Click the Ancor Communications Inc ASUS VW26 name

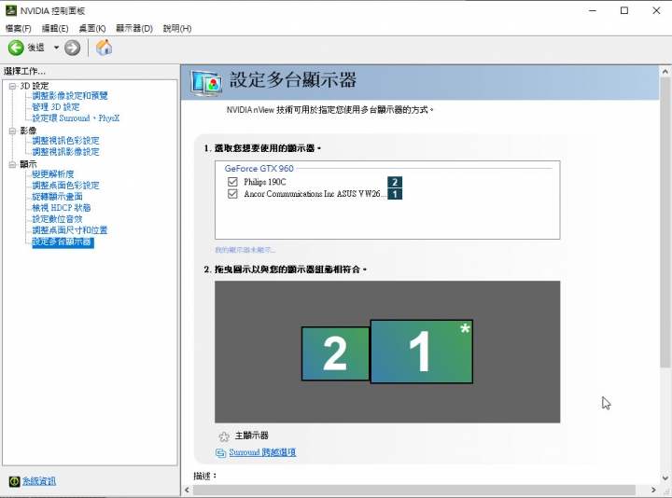click(315, 194)
